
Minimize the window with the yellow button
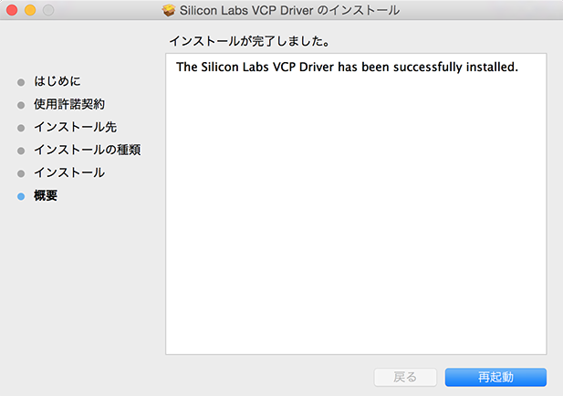pyautogui.click(x=30, y=10)
